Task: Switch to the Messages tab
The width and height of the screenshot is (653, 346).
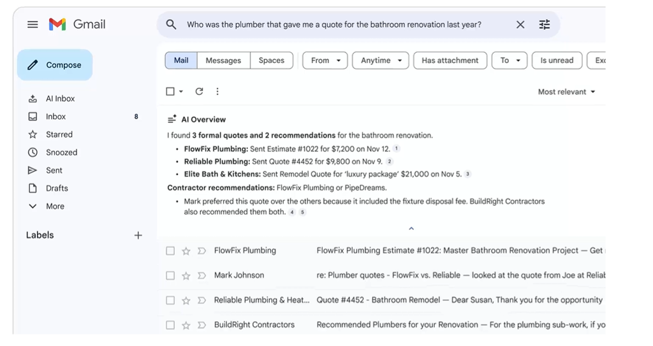Action: [x=223, y=61]
